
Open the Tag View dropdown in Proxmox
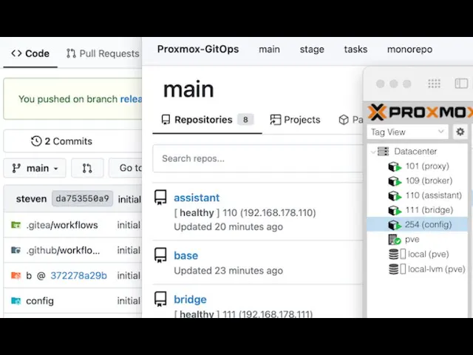coord(407,132)
